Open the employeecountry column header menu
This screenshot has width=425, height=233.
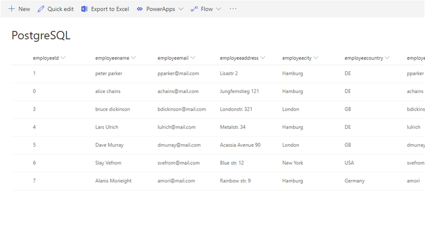(x=388, y=57)
